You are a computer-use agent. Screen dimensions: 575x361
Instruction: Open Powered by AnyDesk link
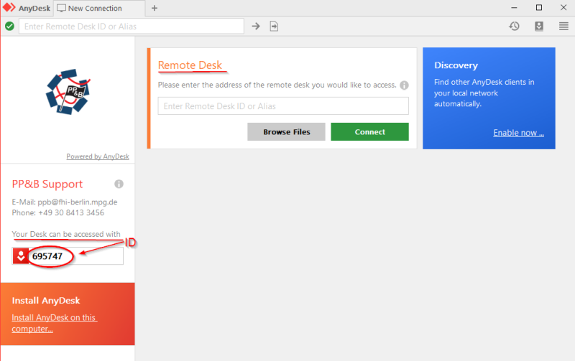(x=98, y=156)
